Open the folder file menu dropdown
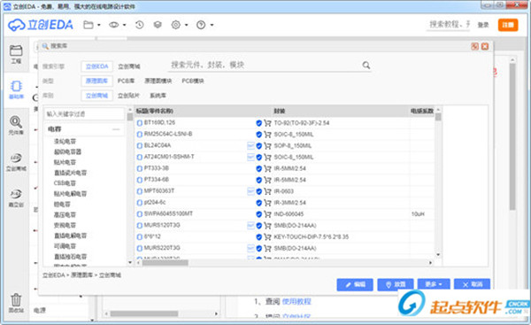 [92, 25]
